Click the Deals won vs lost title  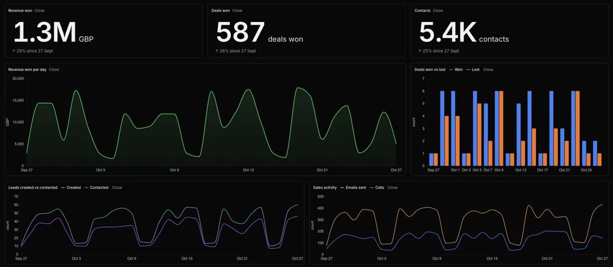pos(430,70)
